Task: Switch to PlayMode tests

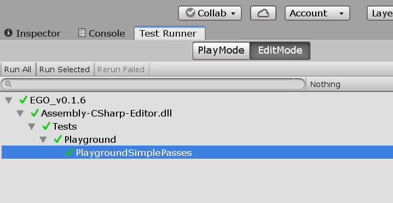Action: [221, 51]
